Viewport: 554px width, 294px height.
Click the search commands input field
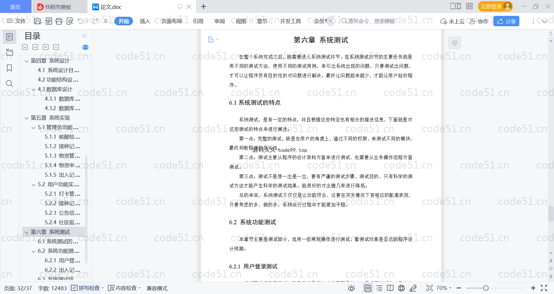click(368, 21)
